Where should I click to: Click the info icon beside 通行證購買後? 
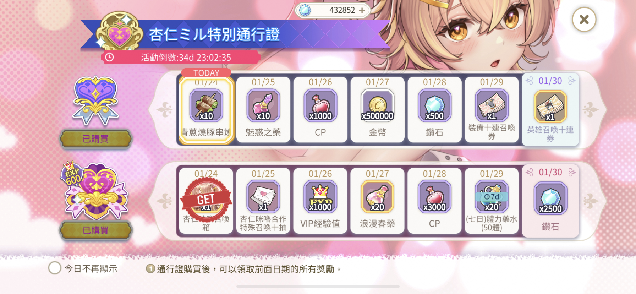pyautogui.click(x=150, y=269)
